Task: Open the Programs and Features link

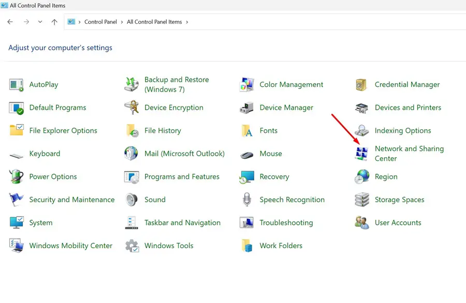Action: 182,176
